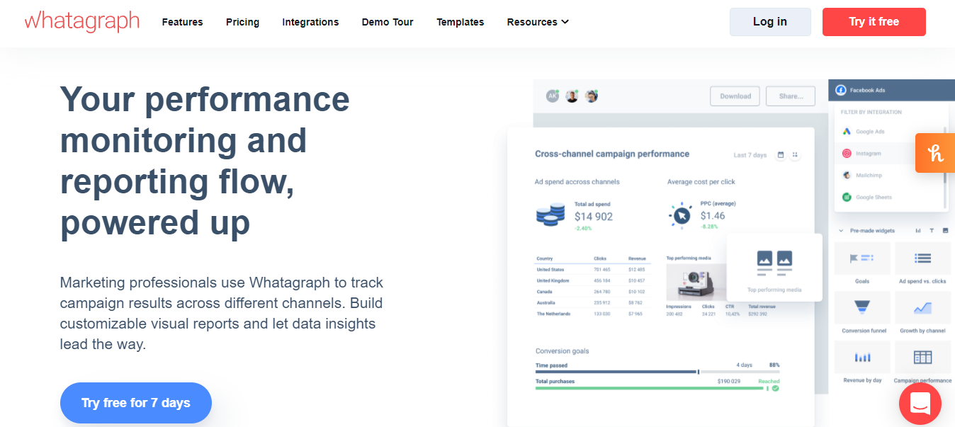Image resolution: width=955 pixels, height=427 pixels.
Task: Select the Goals widget
Action: click(x=862, y=264)
